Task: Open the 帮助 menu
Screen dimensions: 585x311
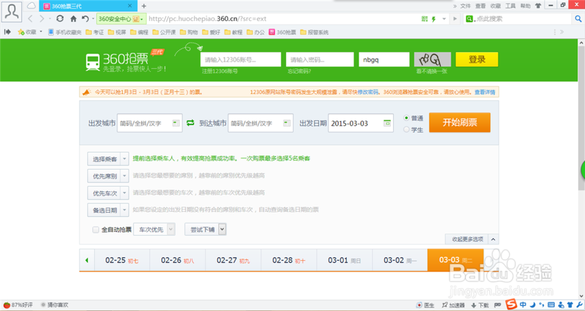Action: [x=525, y=6]
